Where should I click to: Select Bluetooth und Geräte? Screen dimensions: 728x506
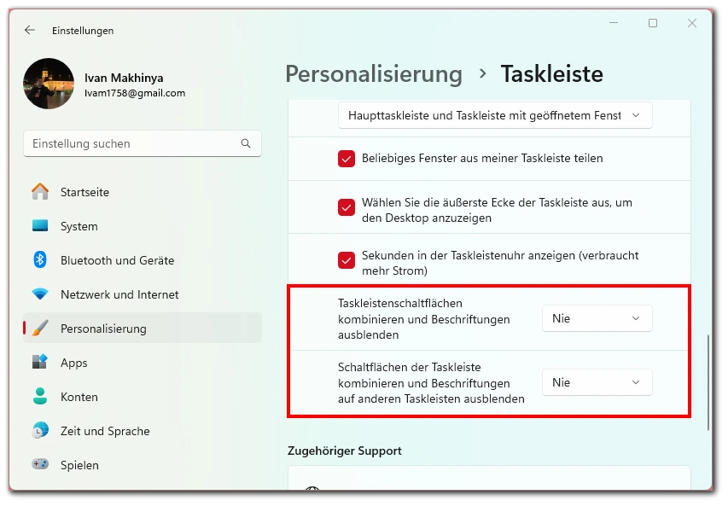[143, 260]
